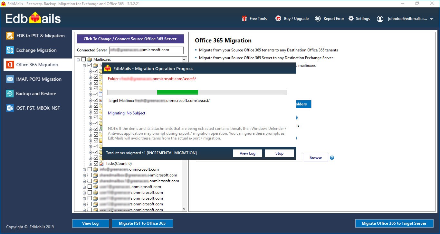Stop the migration operation

[x=279, y=153]
